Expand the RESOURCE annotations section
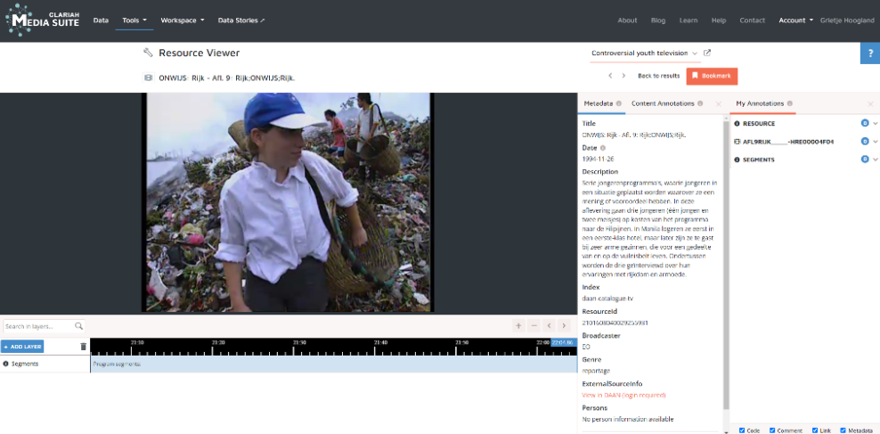 click(875, 124)
